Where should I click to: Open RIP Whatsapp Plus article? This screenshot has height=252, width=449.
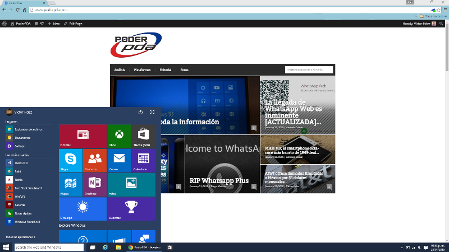coord(222,164)
